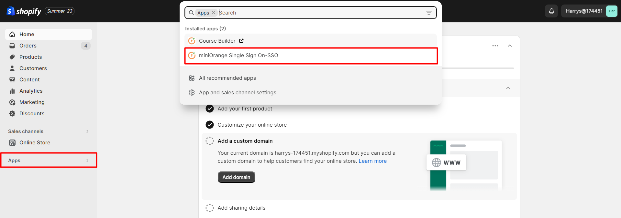Open the Harrys@174451 account menu
Viewport: 621px width, 218px height.
pos(589,11)
